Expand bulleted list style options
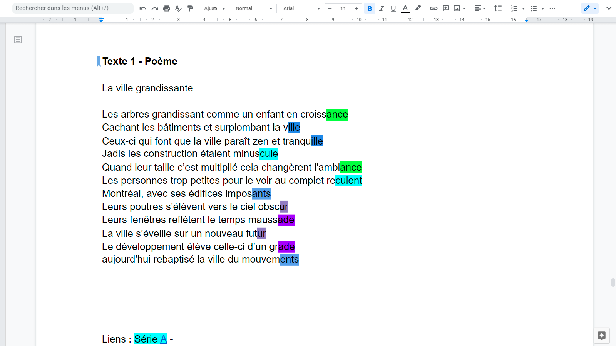The width and height of the screenshot is (616, 346). 542,8
